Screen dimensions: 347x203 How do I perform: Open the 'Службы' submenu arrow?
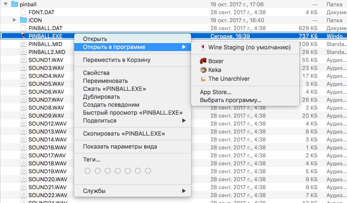184,191
